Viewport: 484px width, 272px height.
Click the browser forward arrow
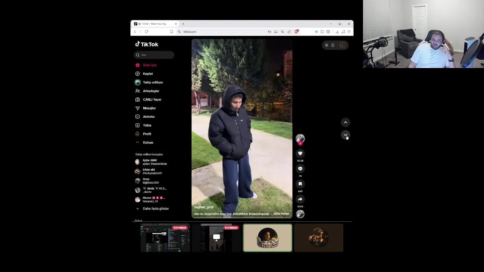[x=140, y=32]
